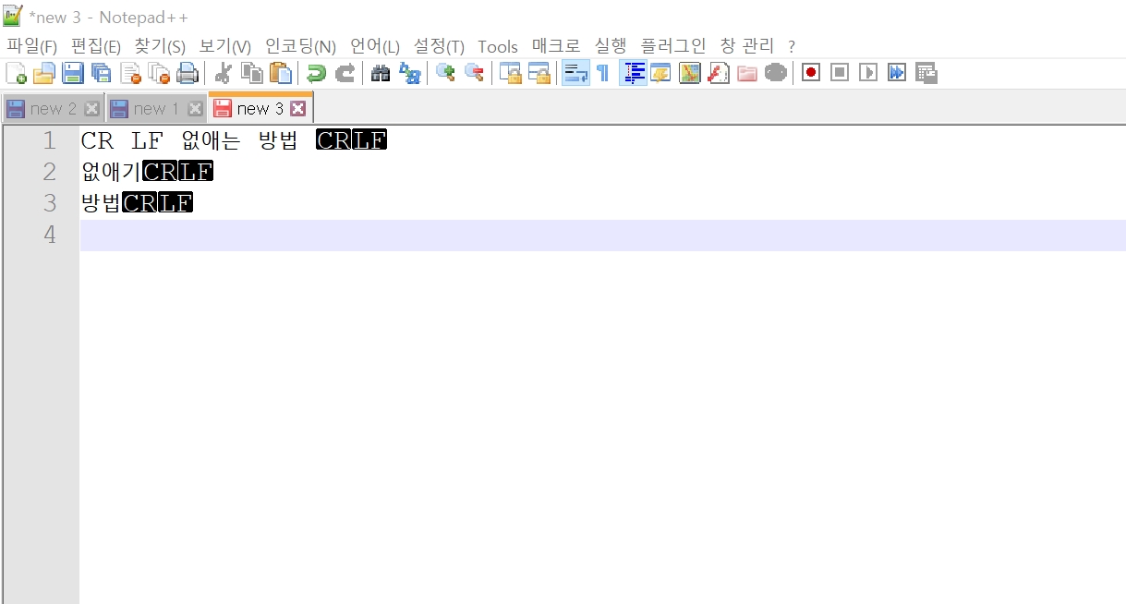Paste clipboard with the Paste icon
The width and height of the screenshot is (1126, 604).
[x=281, y=73]
